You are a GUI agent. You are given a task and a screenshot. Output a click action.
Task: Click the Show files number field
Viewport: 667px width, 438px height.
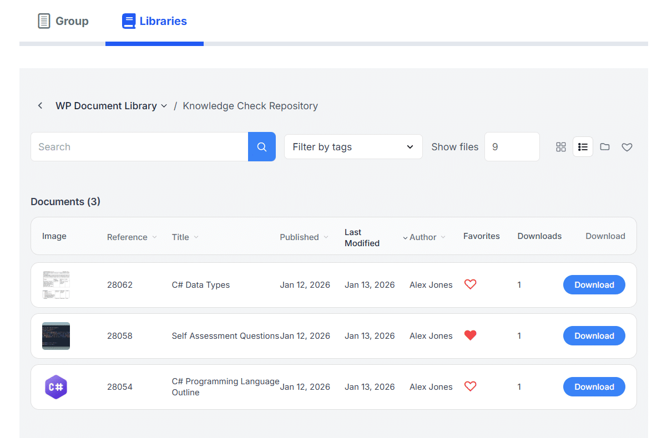pos(512,147)
